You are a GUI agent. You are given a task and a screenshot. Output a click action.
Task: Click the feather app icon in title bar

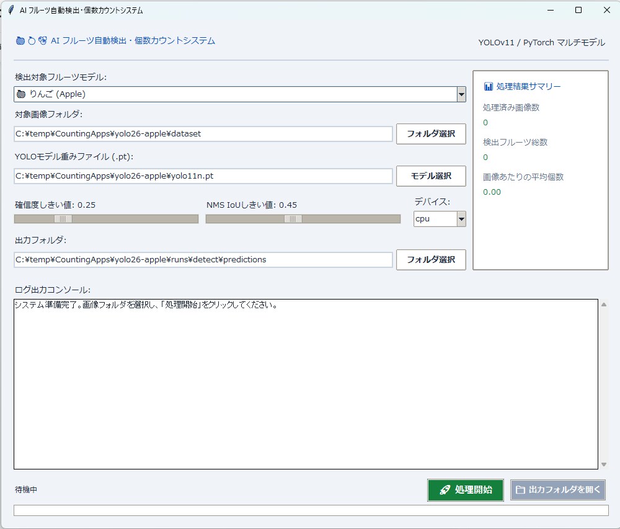pyautogui.click(x=11, y=11)
